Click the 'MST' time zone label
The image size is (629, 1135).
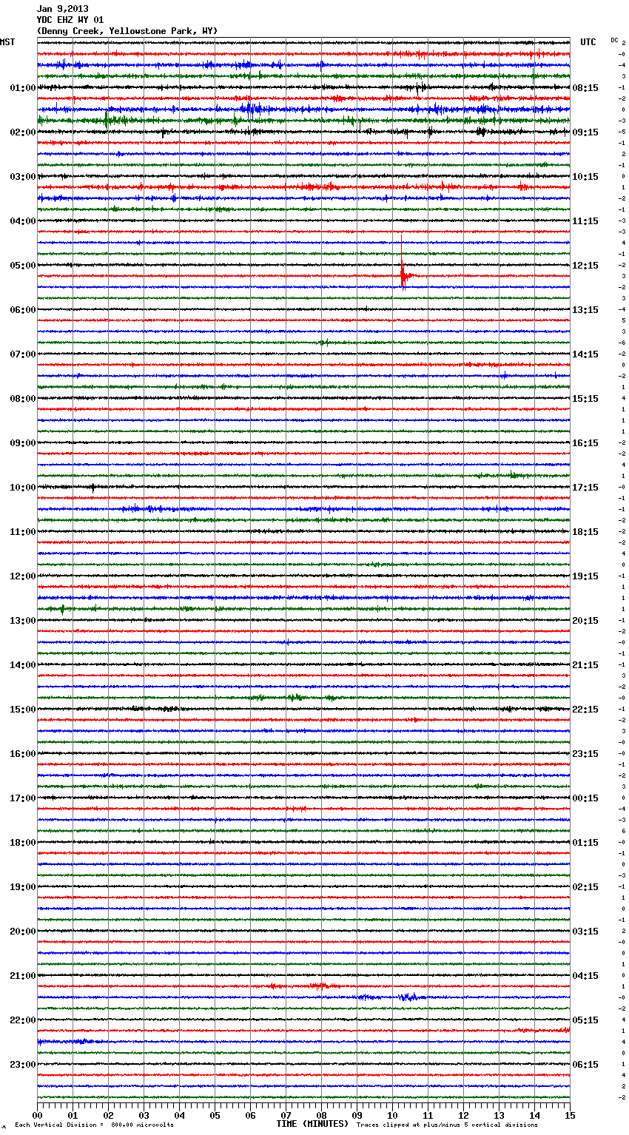click(x=7, y=42)
